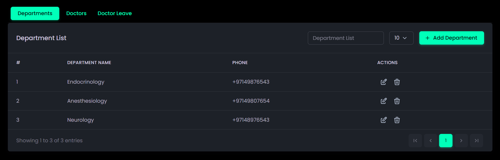Go to first page of results
The image size is (500, 160).
coord(415,141)
